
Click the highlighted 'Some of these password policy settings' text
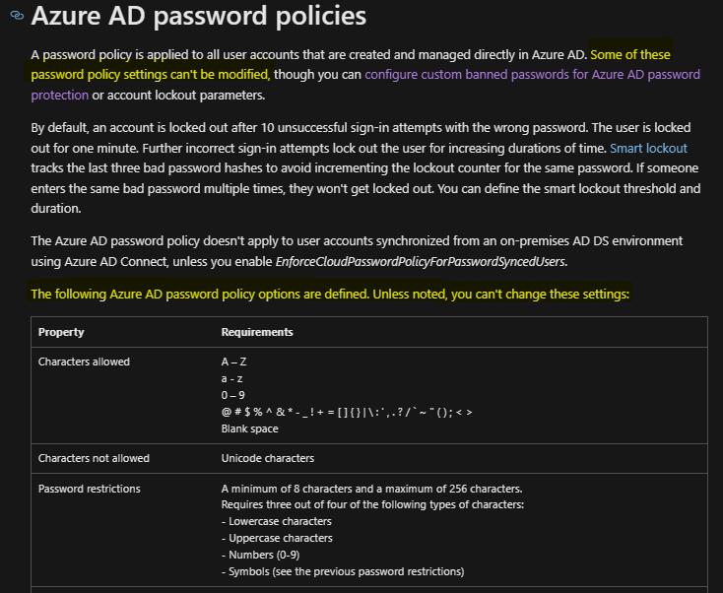(x=351, y=65)
